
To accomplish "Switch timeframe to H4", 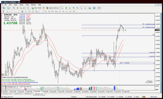I will [63, 11].
